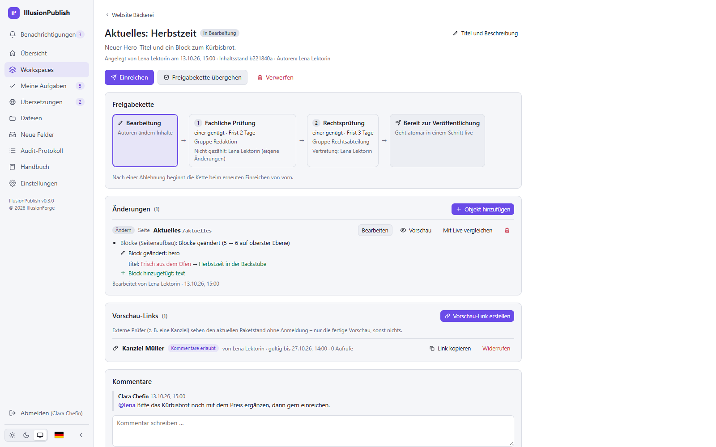Go to Übersicht page
The image size is (716, 447).
[x=47, y=53]
